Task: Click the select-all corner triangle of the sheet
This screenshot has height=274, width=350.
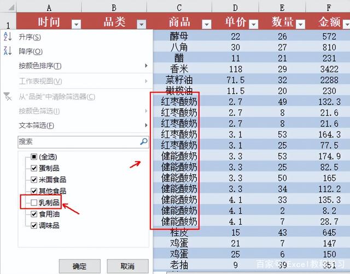Action: pos(11,7)
